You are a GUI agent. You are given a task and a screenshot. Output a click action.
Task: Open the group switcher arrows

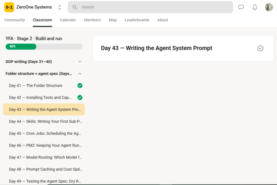click(x=60, y=7)
